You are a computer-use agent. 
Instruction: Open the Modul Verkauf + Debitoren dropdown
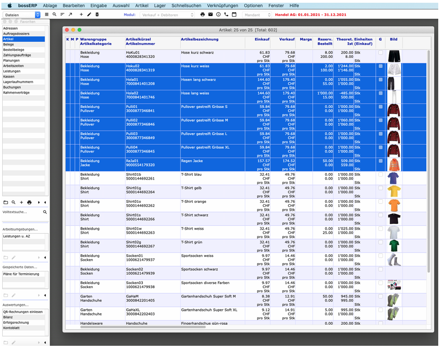(x=167, y=15)
